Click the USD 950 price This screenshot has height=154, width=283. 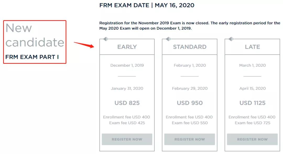click(190, 103)
